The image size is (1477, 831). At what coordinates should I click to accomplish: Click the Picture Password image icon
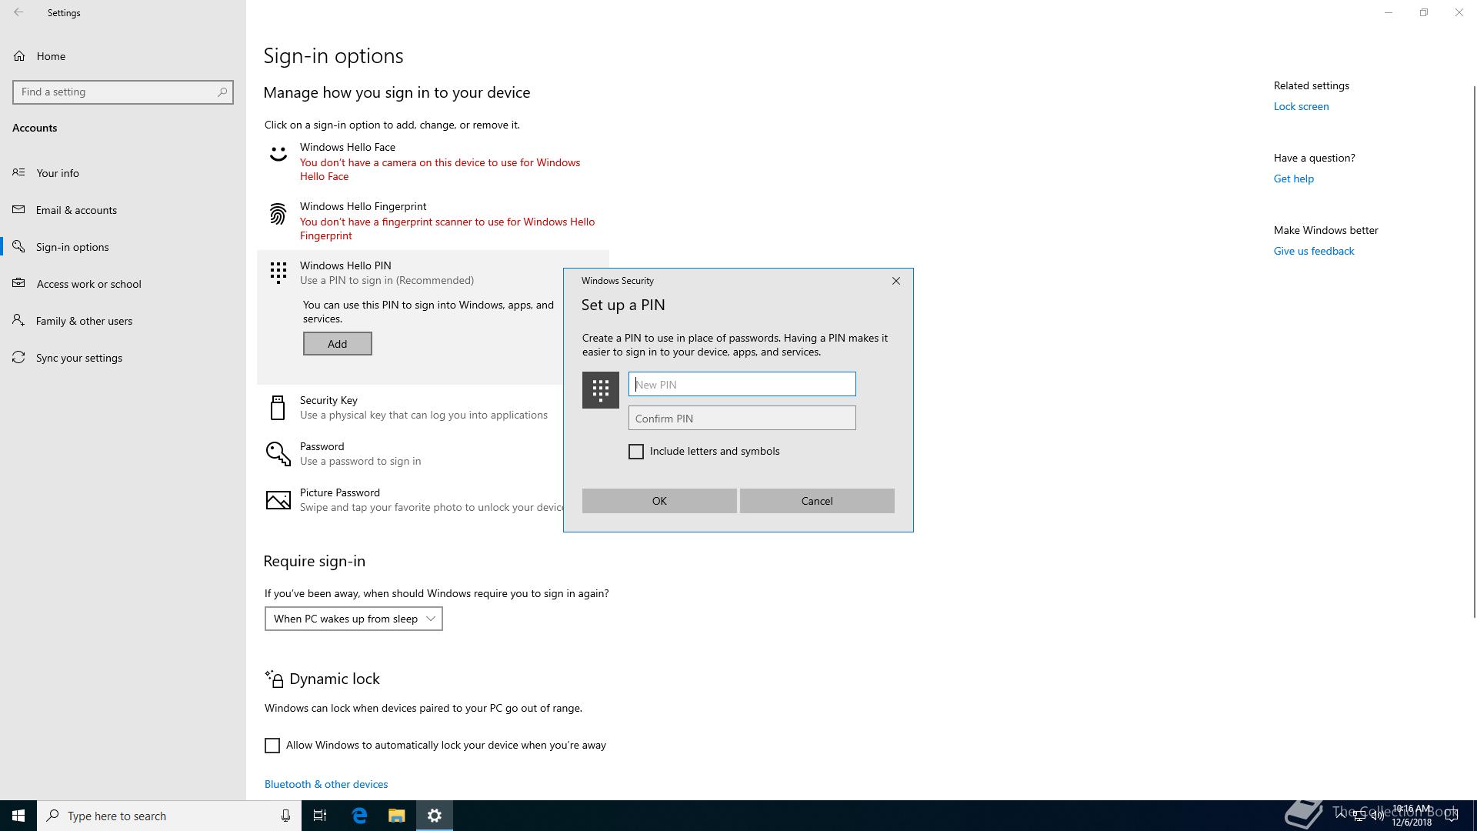tap(278, 500)
